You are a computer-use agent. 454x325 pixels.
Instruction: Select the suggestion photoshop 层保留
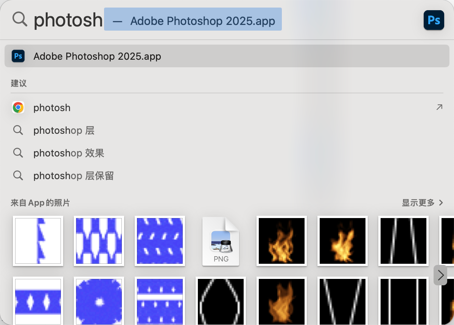74,176
